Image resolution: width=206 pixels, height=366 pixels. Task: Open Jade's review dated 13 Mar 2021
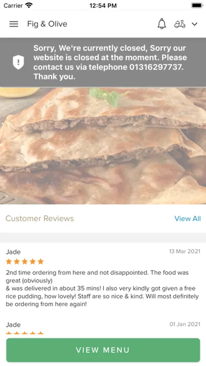click(x=103, y=278)
